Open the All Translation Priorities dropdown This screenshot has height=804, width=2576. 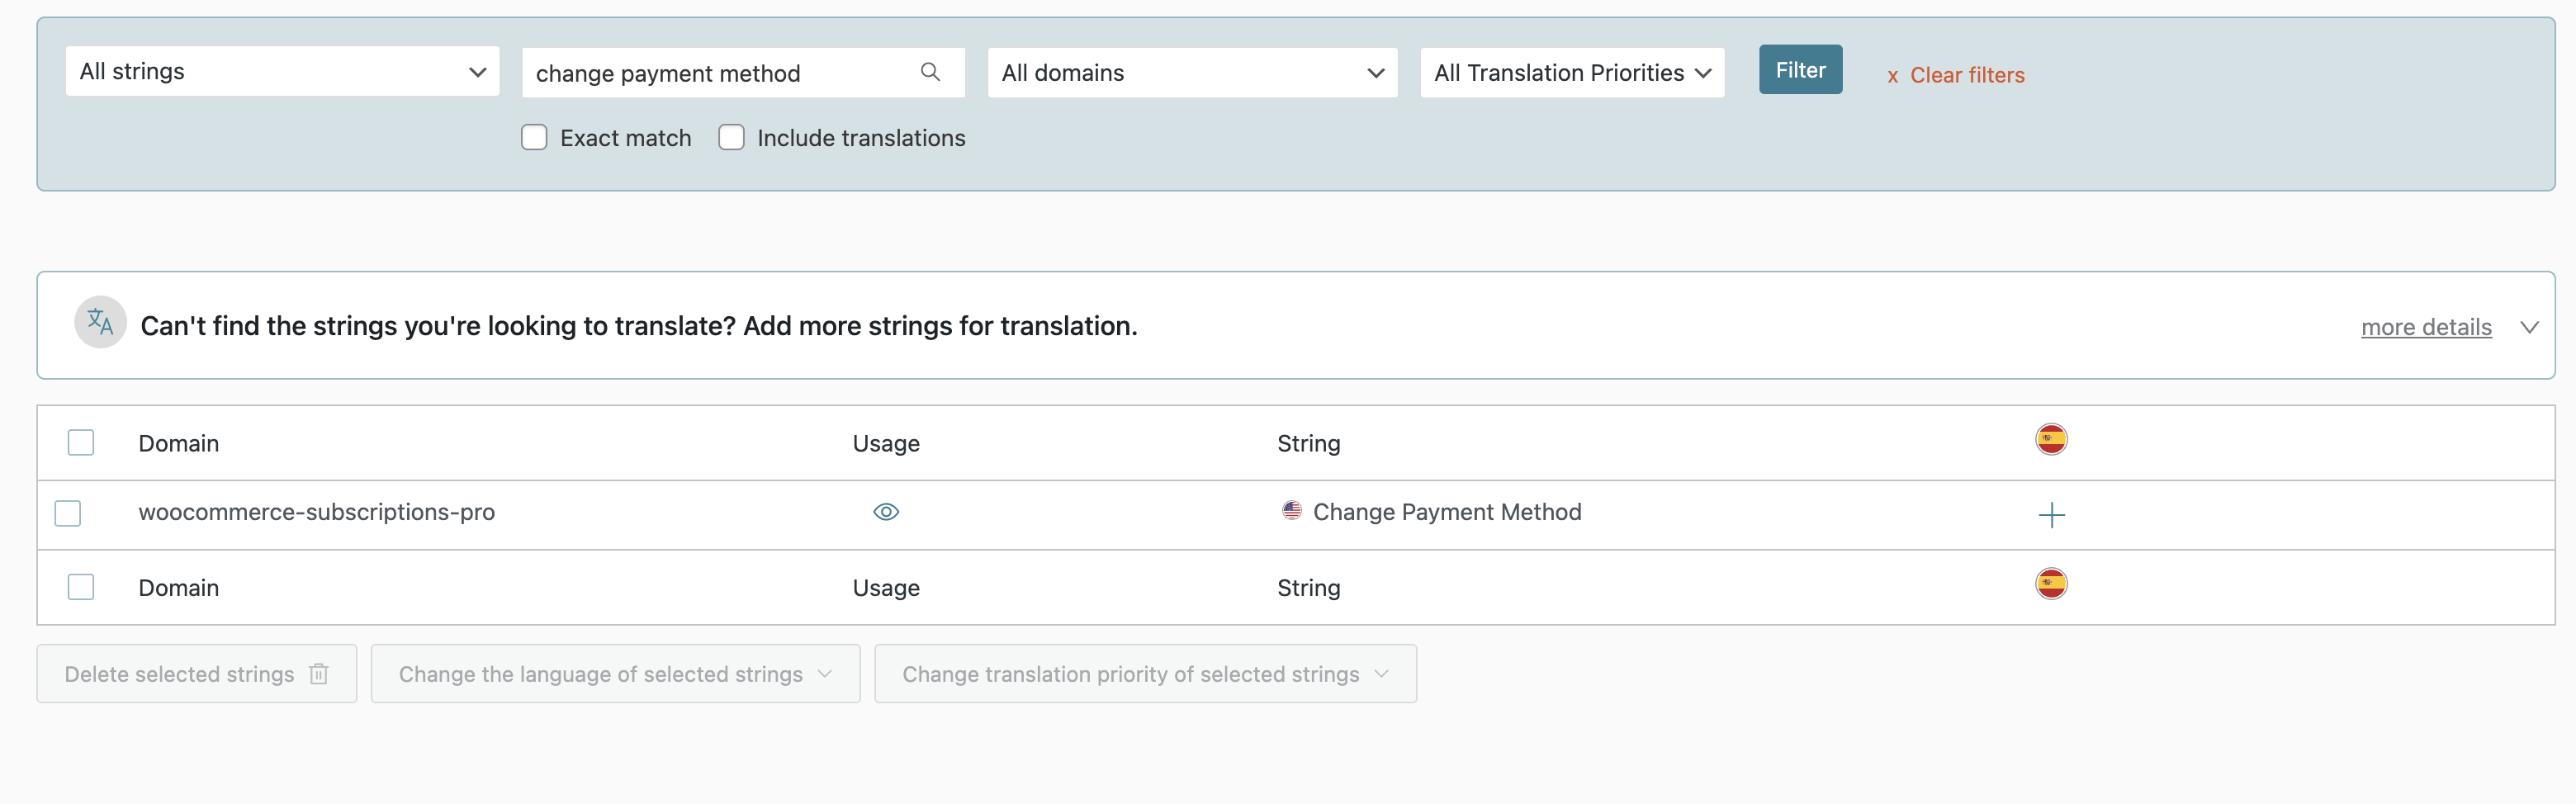pos(1572,73)
